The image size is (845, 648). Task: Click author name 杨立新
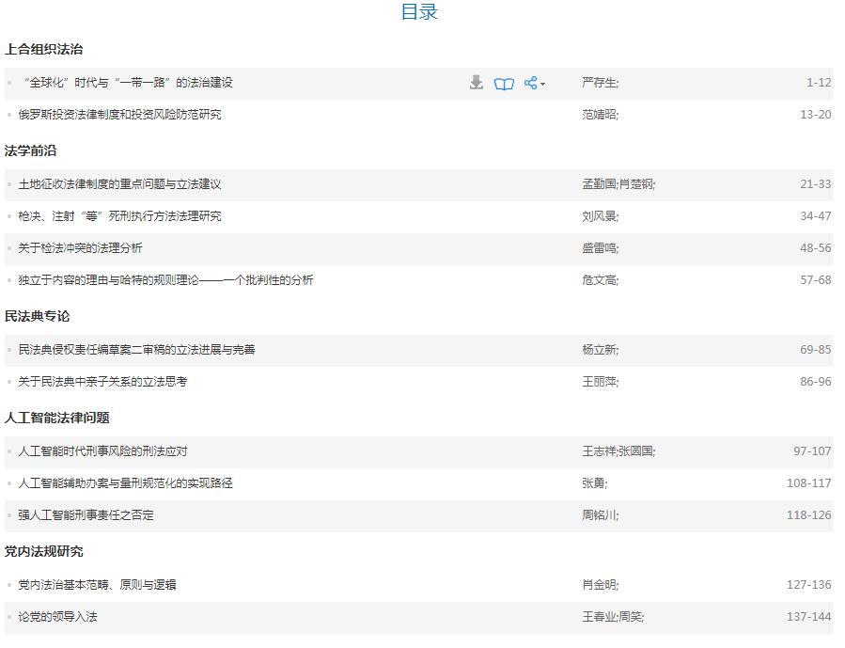pyautogui.click(x=599, y=350)
